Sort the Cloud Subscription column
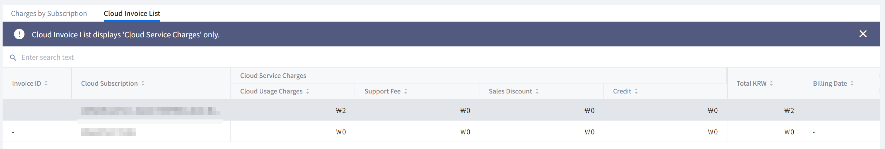885x149 pixels. [x=143, y=83]
